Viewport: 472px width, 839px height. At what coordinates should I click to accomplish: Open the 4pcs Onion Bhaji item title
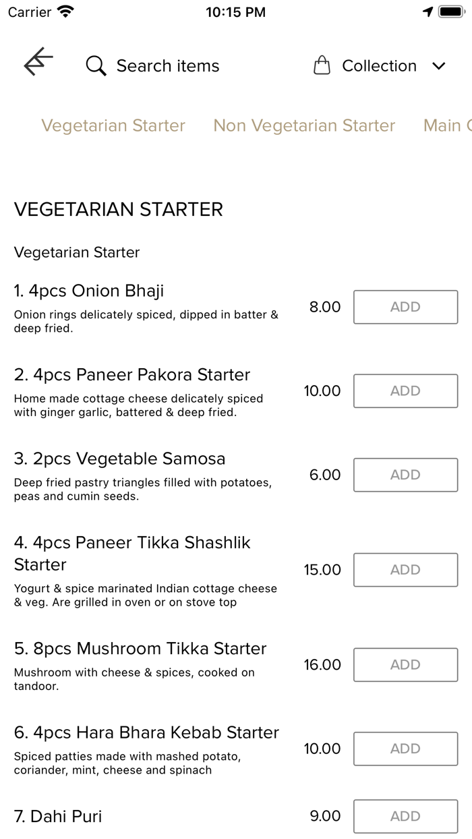(x=89, y=291)
